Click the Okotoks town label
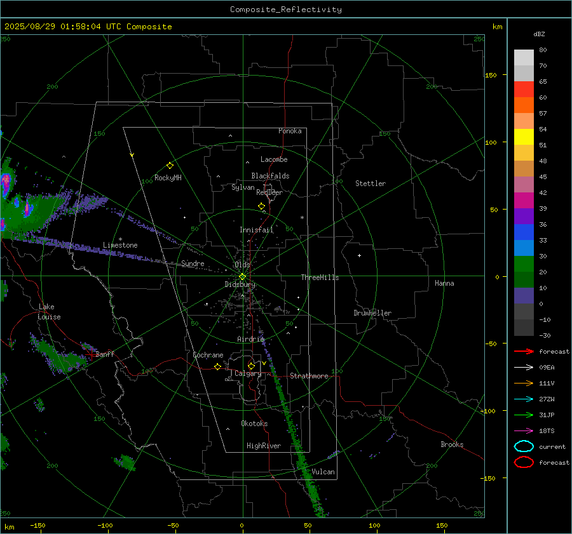This screenshot has height=534, width=572. click(255, 424)
